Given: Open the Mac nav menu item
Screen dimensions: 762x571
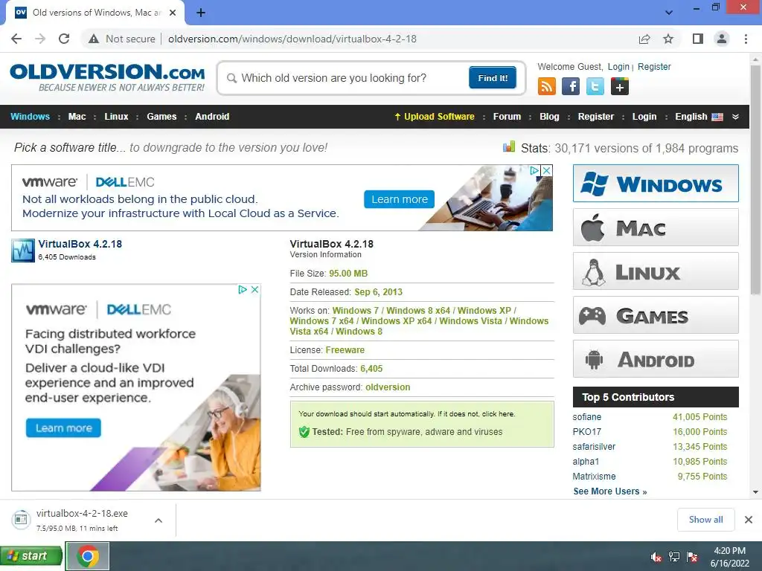Looking at the screenshot, I should click(x=77, y=117).
